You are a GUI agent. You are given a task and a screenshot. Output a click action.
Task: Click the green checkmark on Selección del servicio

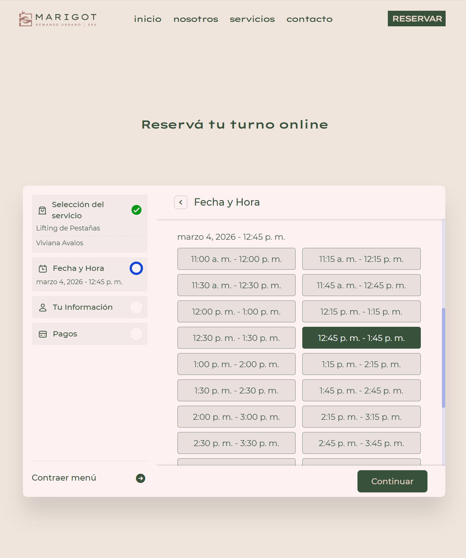[136, 210]
